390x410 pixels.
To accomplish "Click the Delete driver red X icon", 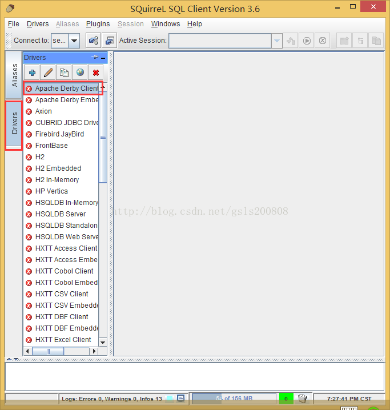I will coord(96,73).
